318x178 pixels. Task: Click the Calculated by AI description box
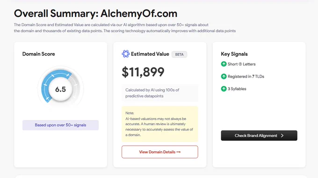160,93
